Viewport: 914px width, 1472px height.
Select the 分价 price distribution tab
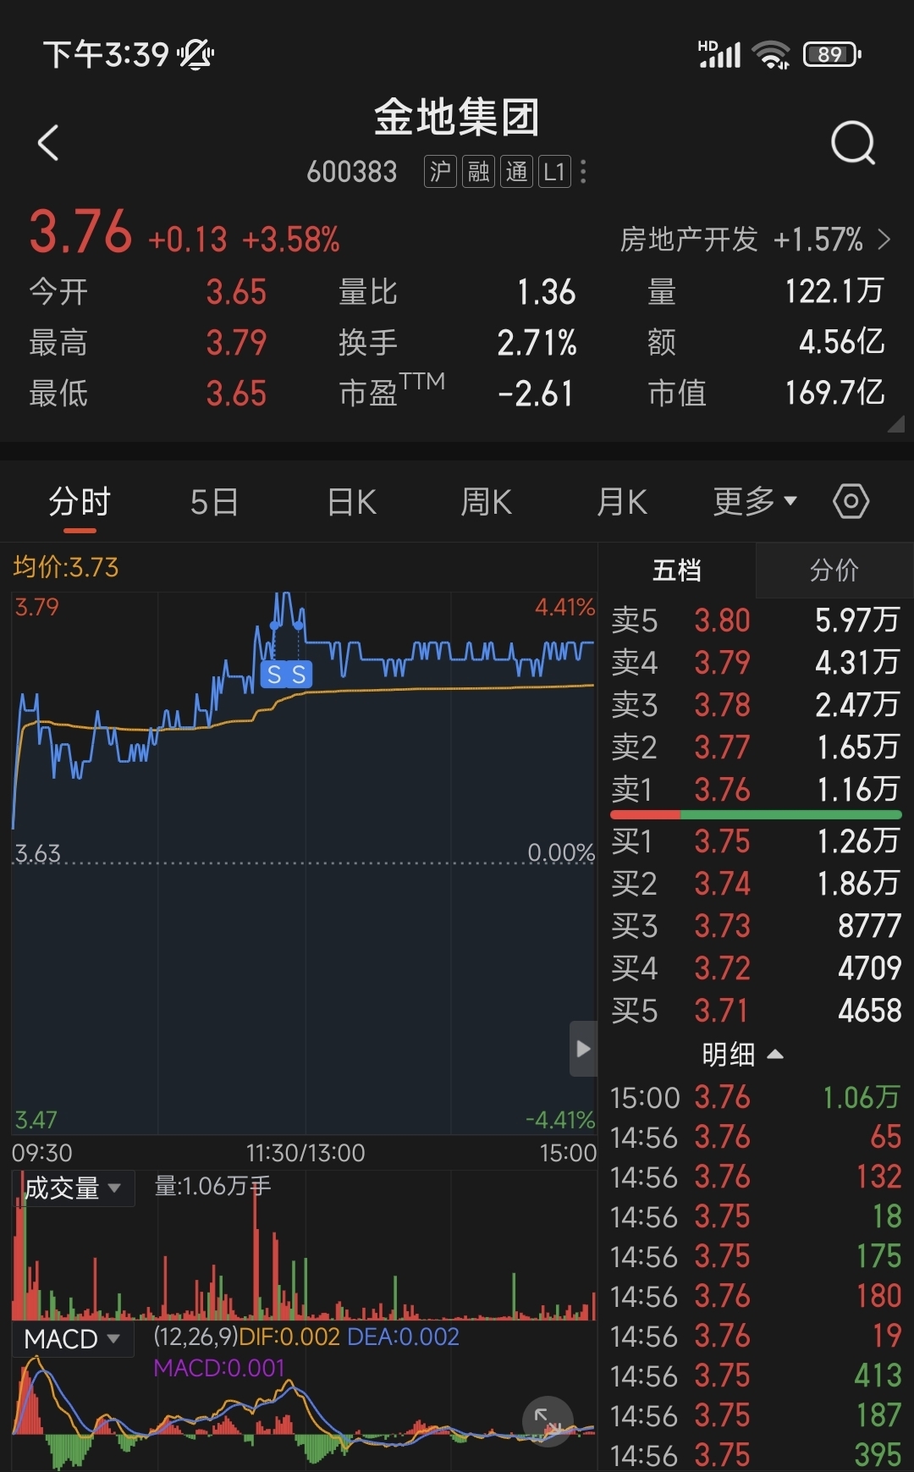click(834, 570)
